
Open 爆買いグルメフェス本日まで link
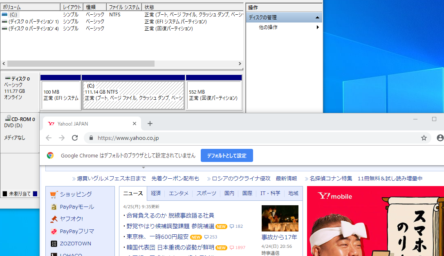pyautogui.click(x=112, y=178)
